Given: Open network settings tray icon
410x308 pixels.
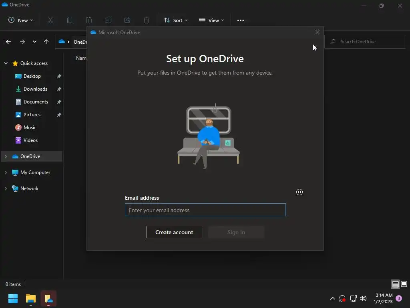Looking at the screenshot, I should click(353, 298).
